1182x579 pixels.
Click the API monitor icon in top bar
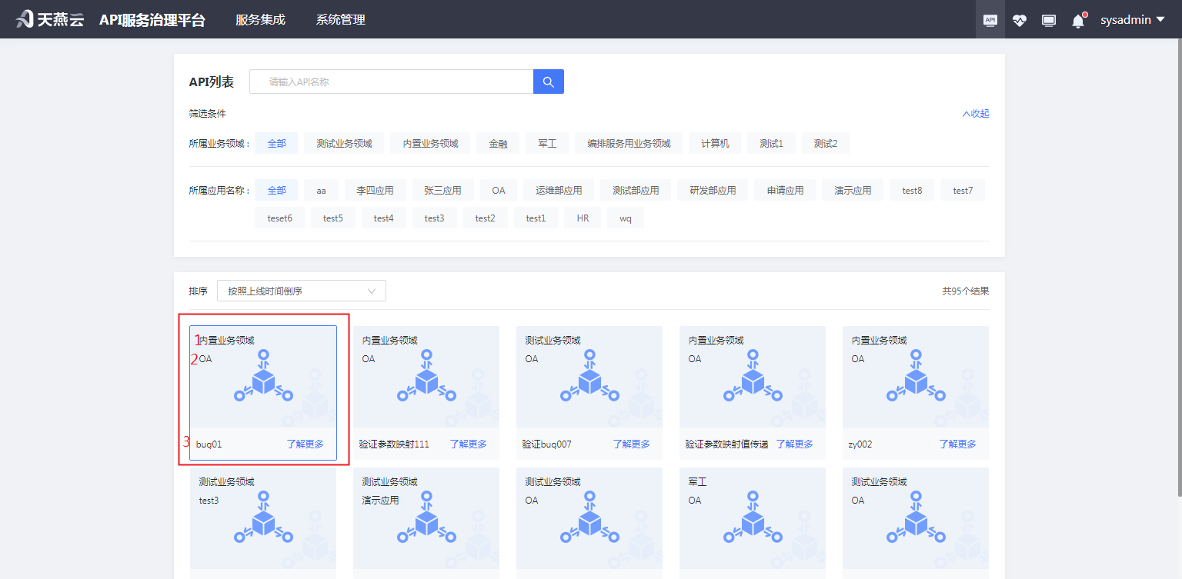pos(990,19)
